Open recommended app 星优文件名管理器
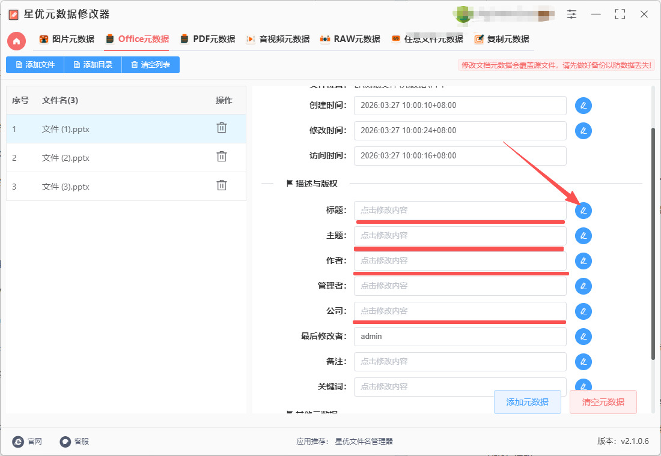The width and height of the screenshot is (661, 456). 364,441
